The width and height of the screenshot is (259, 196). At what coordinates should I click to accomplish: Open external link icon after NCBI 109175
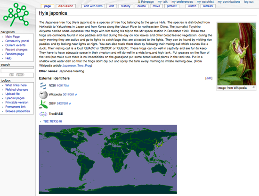(x=68, y=85)
